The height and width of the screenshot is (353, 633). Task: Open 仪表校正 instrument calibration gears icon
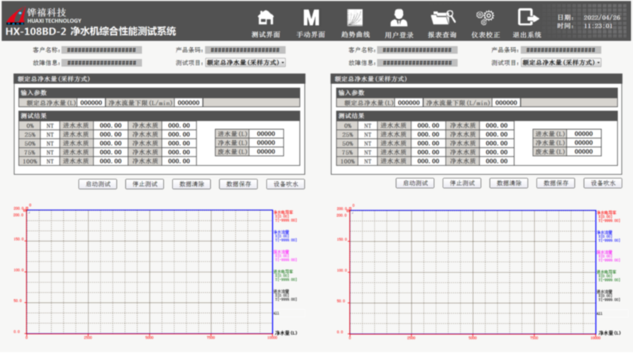coord(485,18)
